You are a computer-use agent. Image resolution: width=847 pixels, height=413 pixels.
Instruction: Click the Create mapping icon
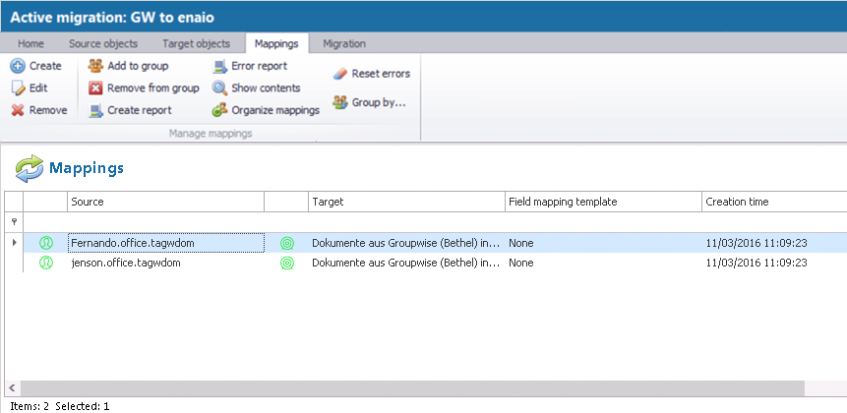point(18,66)
